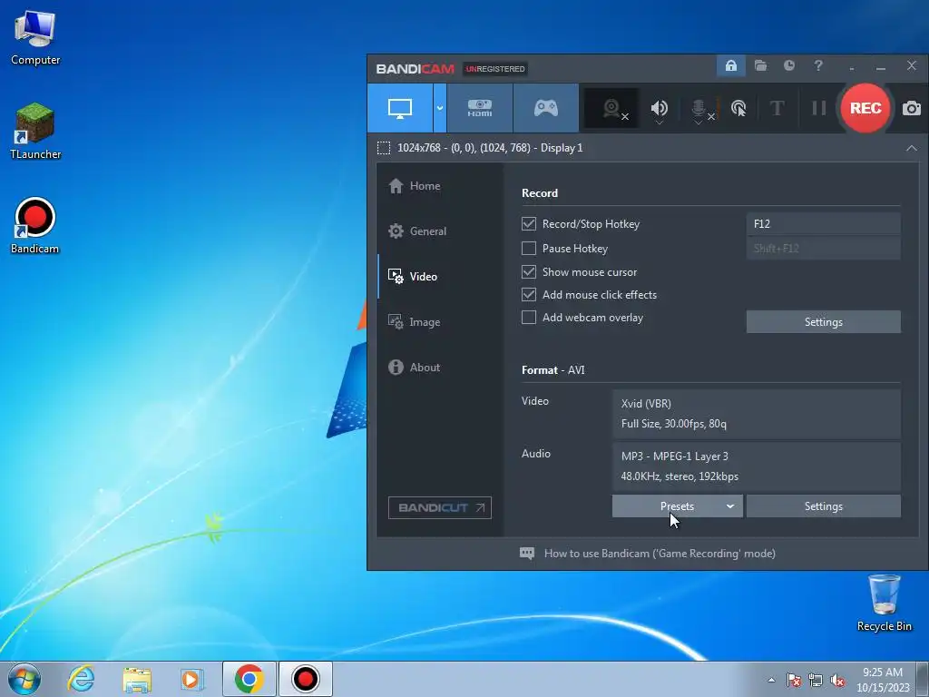Select the Recycle Bin desktop icon
Screen dimensions: 929x697
[884, 604]
